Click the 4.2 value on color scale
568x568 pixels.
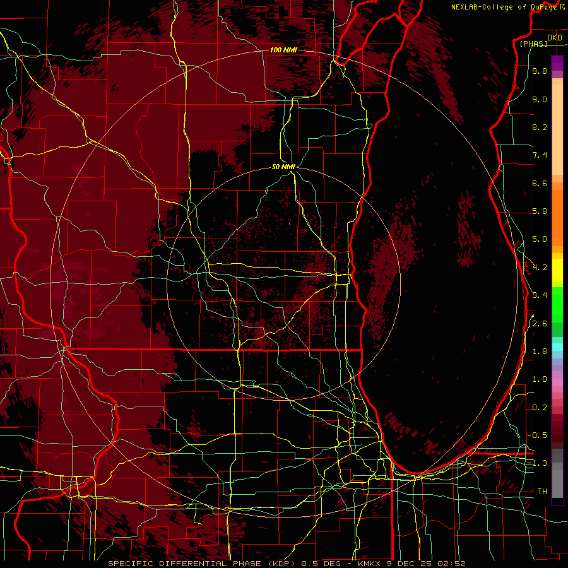coord(540,268)
